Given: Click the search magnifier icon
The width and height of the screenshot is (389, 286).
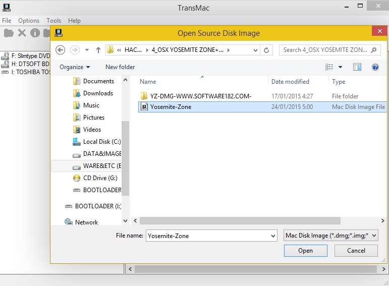Looking at the screenshot, I should point(374,50).
